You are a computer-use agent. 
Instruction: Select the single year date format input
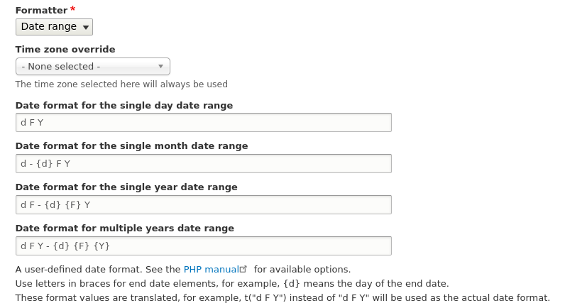pyautogui.click(x=203, y=205)
